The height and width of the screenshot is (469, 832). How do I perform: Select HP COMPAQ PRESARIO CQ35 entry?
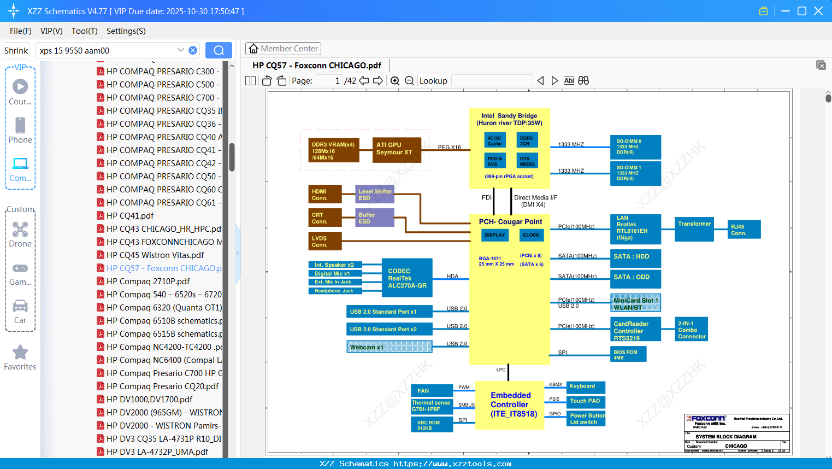158,111
